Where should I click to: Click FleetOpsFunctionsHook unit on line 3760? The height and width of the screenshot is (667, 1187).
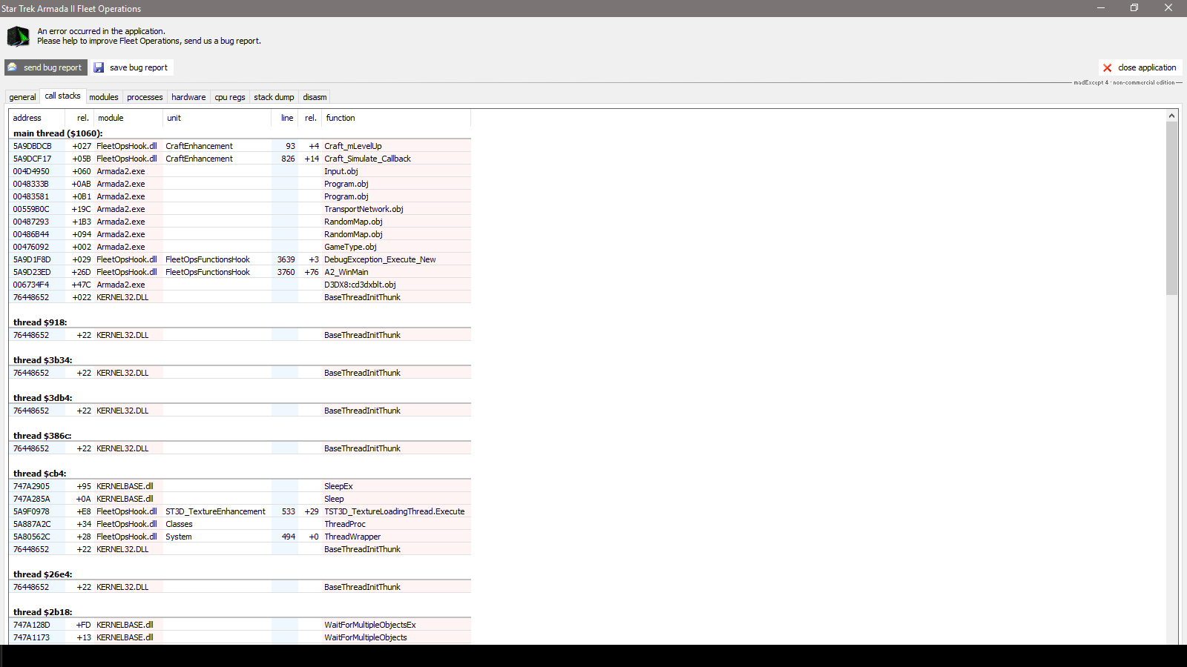[x=208, y=272]
